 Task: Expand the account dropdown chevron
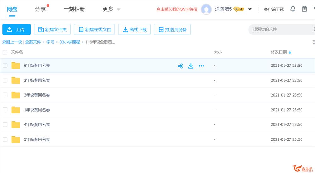click(x=250, y=9)
